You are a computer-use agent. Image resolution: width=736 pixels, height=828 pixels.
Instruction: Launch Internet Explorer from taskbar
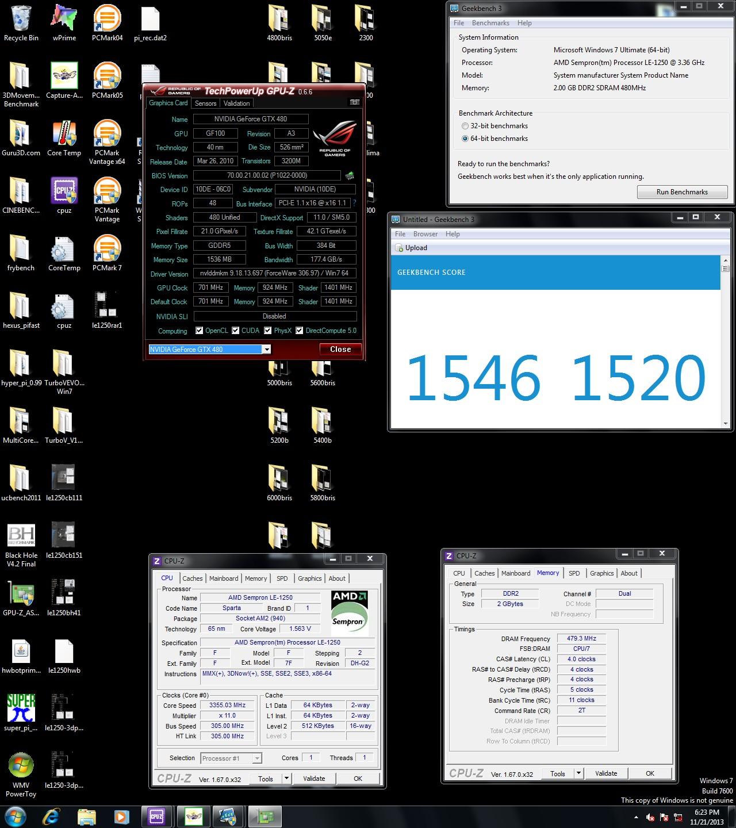(52, 816)
